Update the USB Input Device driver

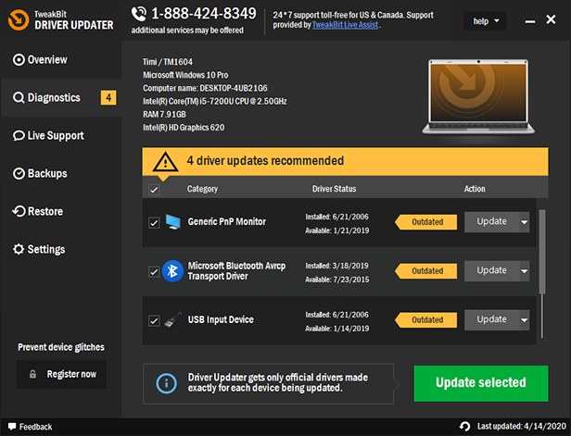[x=491, y=320]
